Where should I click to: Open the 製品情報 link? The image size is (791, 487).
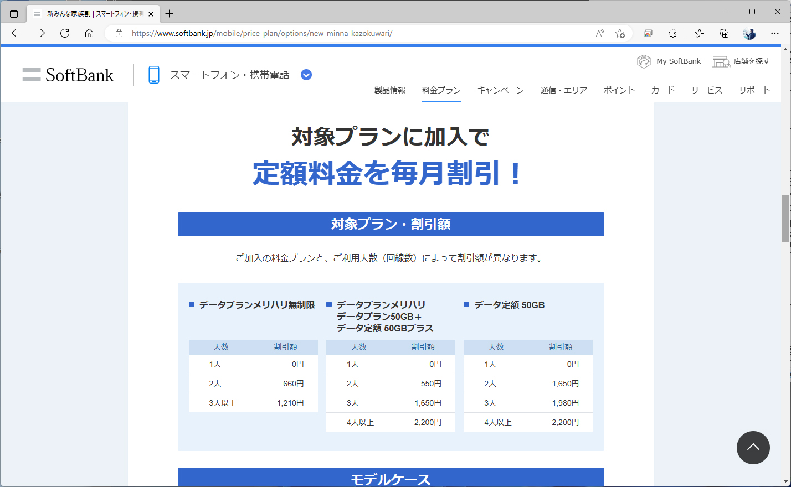(390, 90)
